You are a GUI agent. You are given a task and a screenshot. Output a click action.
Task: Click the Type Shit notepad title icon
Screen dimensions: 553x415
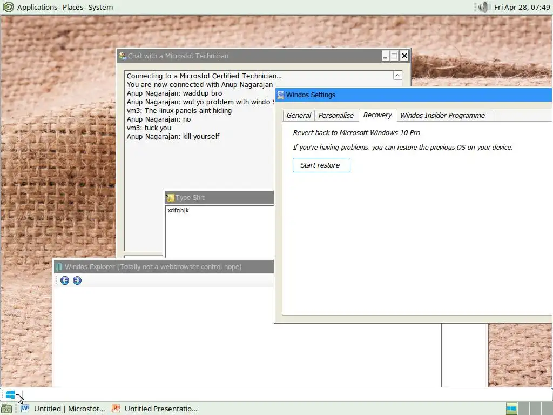170,198
